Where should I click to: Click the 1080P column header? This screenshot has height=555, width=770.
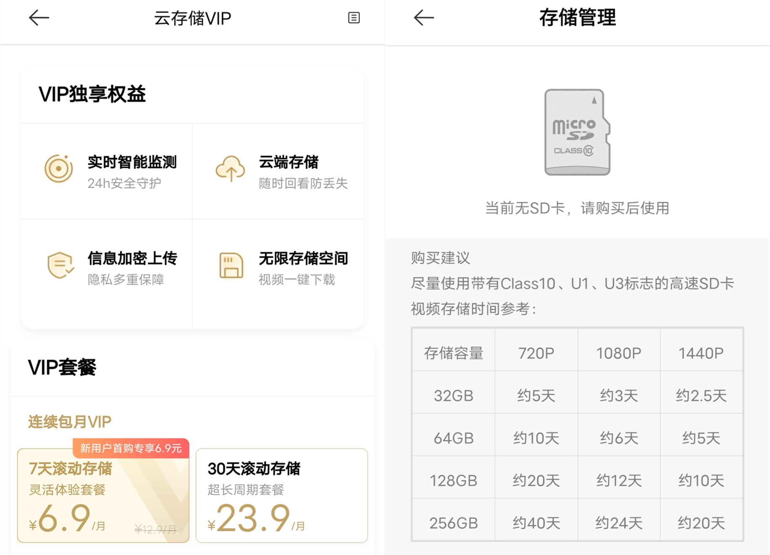[618, 353]
